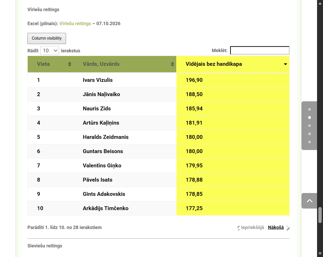Click the page scrollbar thumb
The height and width of the screenshot is (257, 323).
coord(320,215)
